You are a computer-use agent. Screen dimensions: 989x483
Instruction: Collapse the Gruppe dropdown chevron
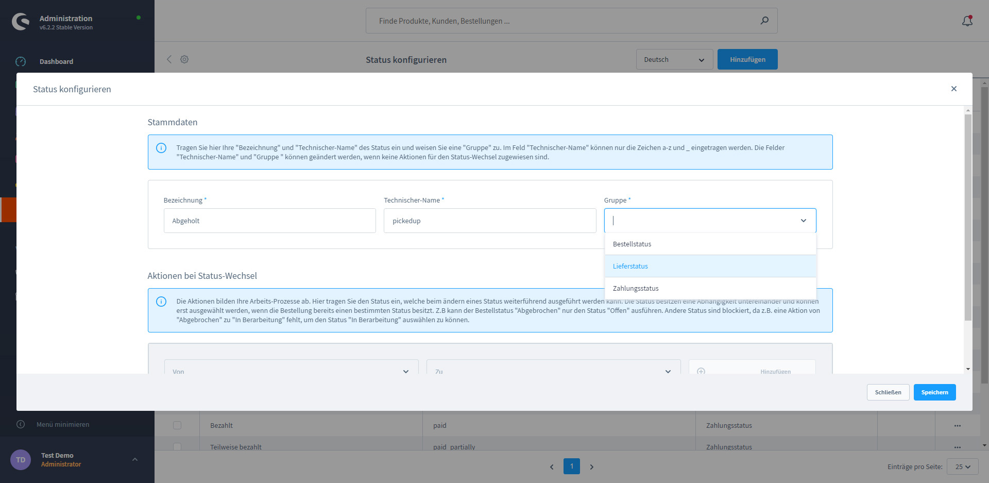[x=803, y=221]
